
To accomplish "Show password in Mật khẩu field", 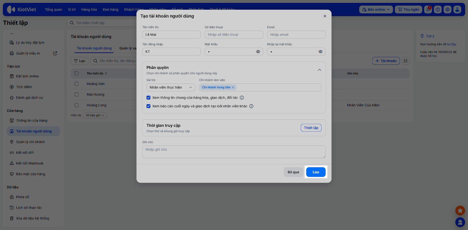I will (258, 52).
